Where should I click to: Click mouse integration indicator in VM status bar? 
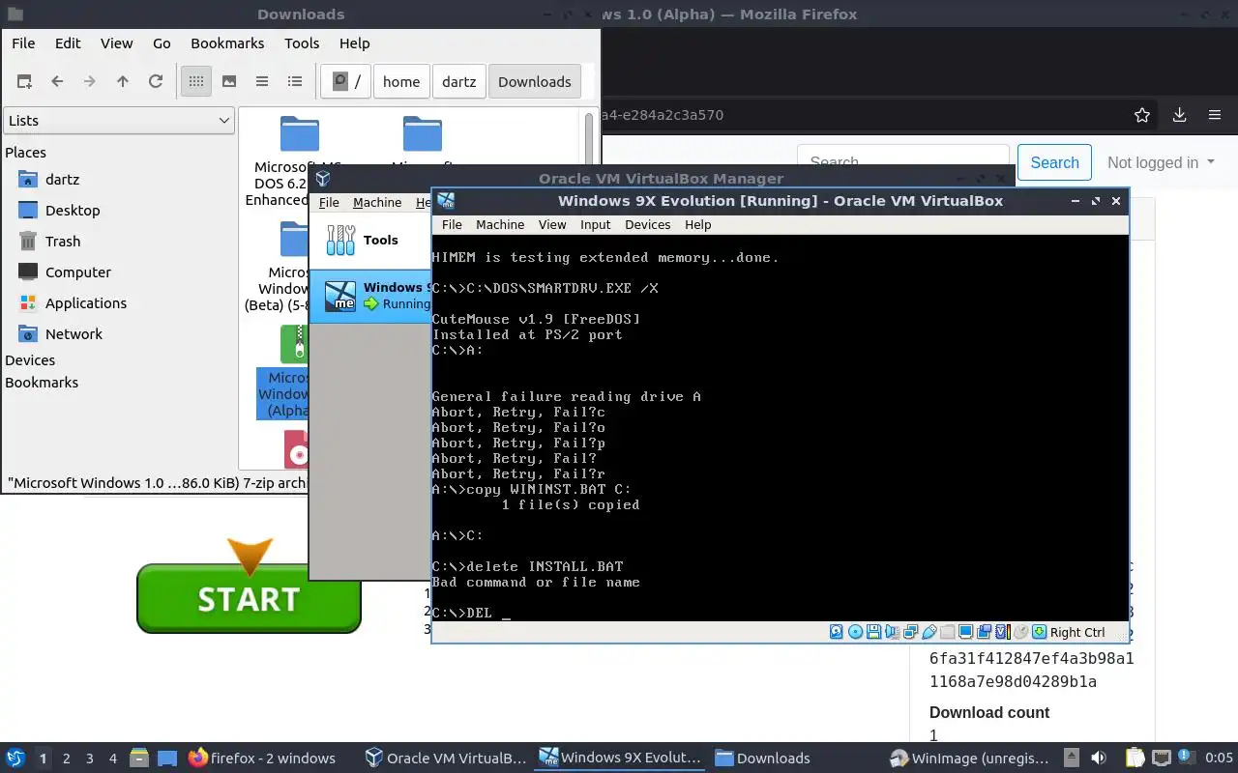click(1021, 632)
